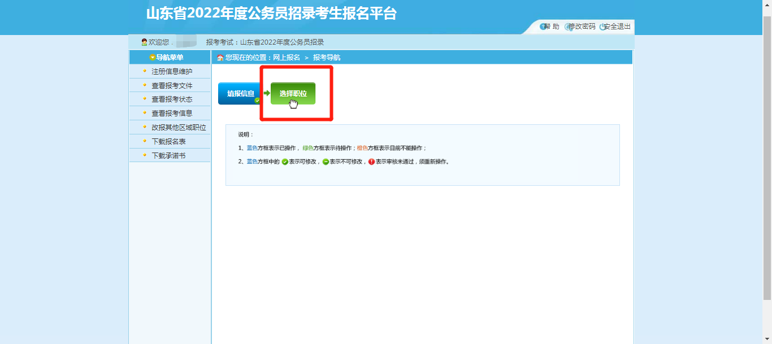Collapse the 导航菜单 header arrow
This screenshot has height=344, width=772.
(x=153, y=58)
